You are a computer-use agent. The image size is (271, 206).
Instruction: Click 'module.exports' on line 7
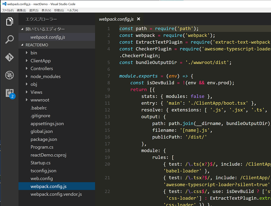coord(138,76)
